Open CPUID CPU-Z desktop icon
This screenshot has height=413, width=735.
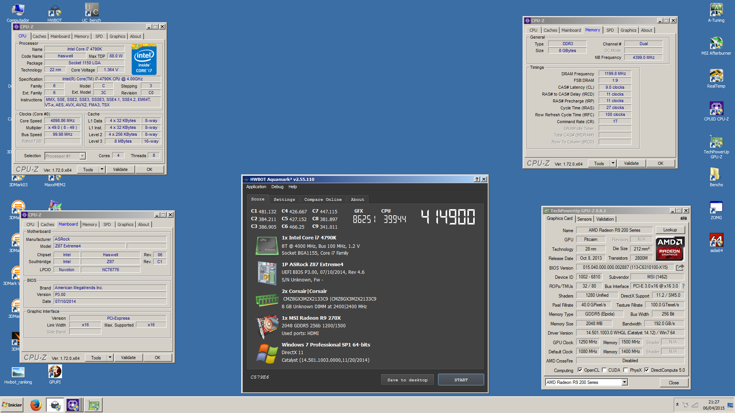tap(716, 111)
